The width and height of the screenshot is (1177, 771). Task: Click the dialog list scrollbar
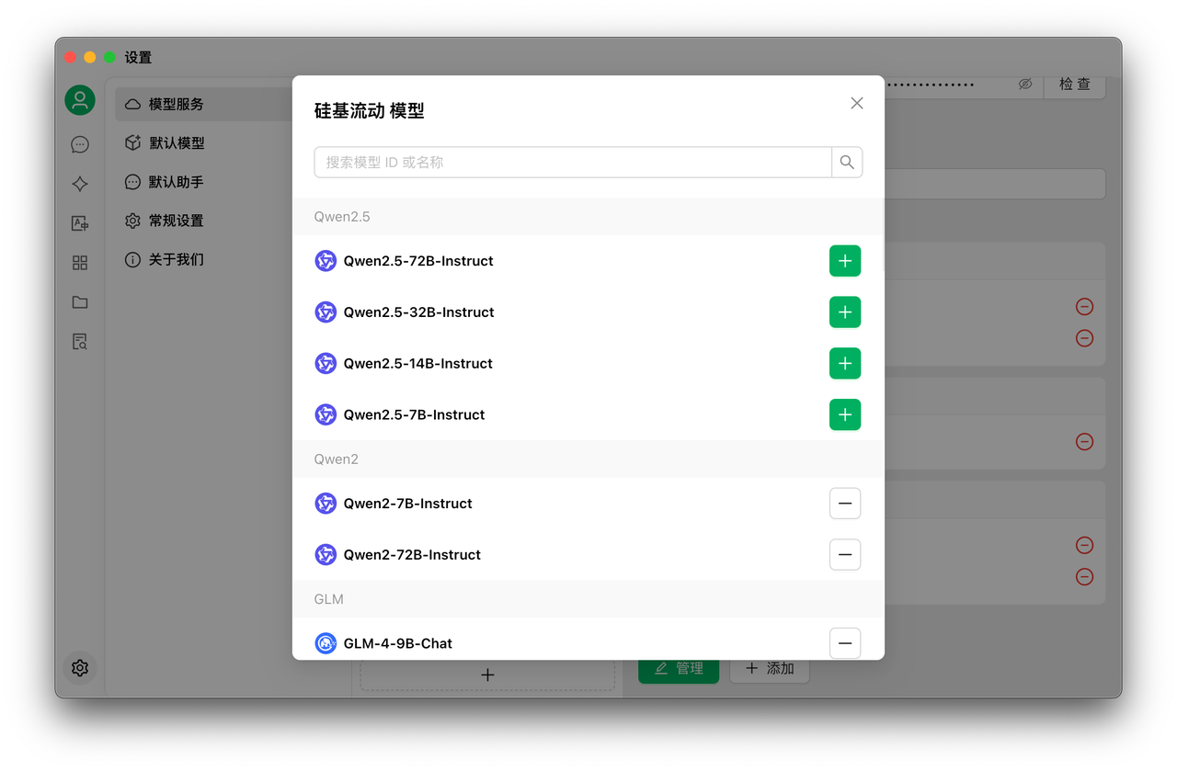pyautogui.click(x=882, y=236)
